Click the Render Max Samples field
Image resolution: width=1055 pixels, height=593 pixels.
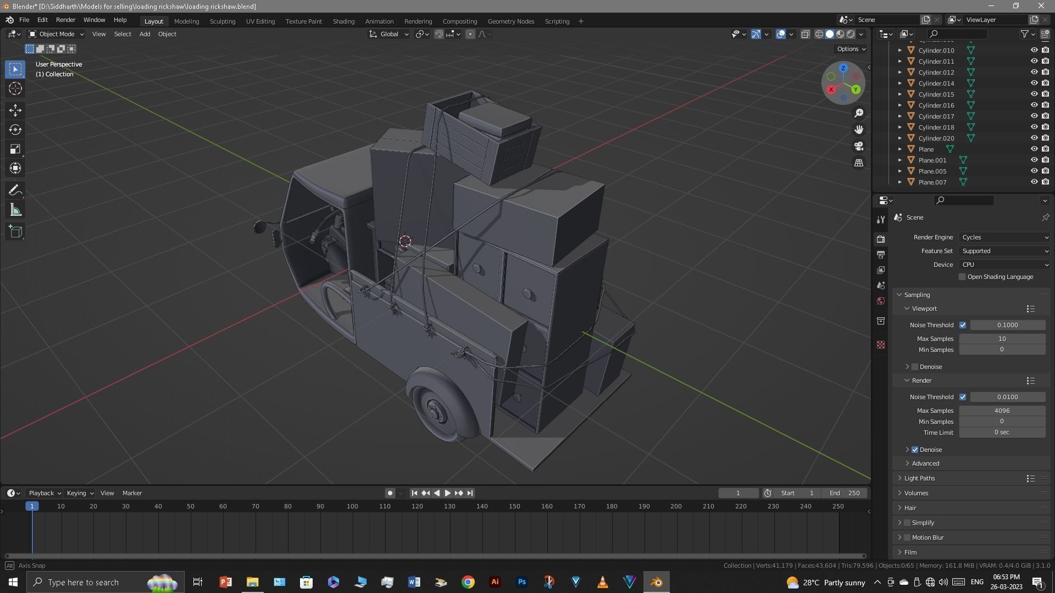pyautogui.click(x=1002, y=411)
